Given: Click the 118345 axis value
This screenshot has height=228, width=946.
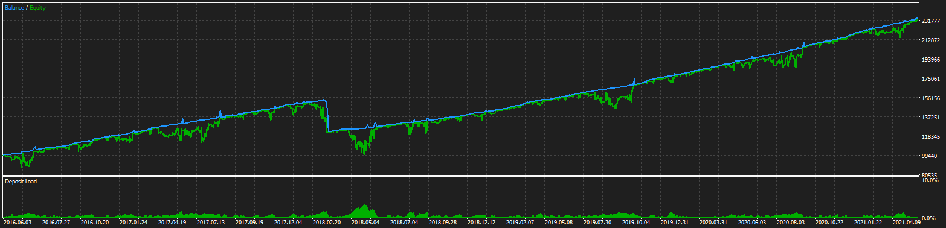Looking at the screenshot, I should (930, 137).
